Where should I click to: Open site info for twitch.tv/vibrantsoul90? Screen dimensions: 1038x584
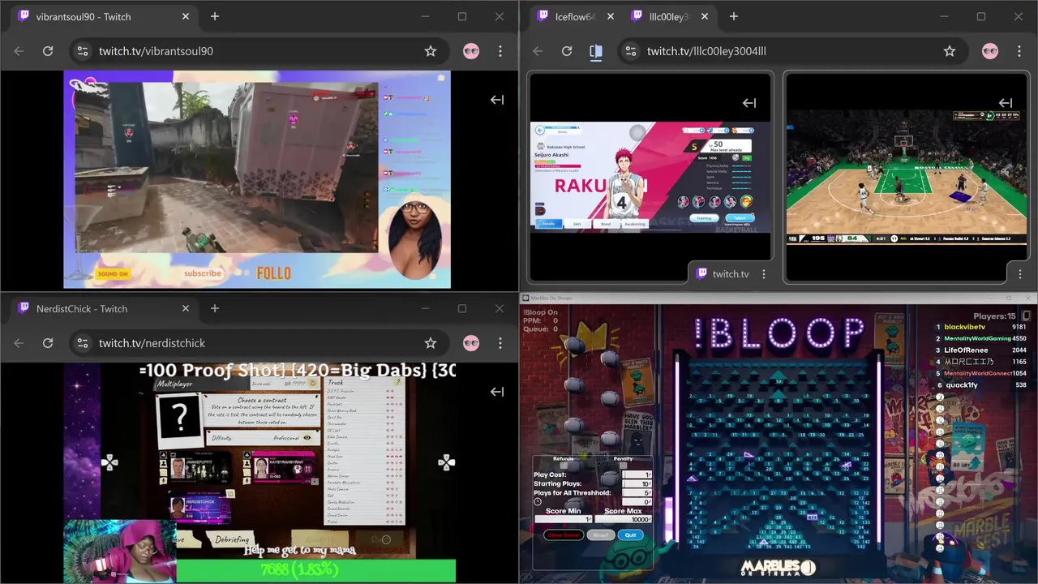coord(82,51)
